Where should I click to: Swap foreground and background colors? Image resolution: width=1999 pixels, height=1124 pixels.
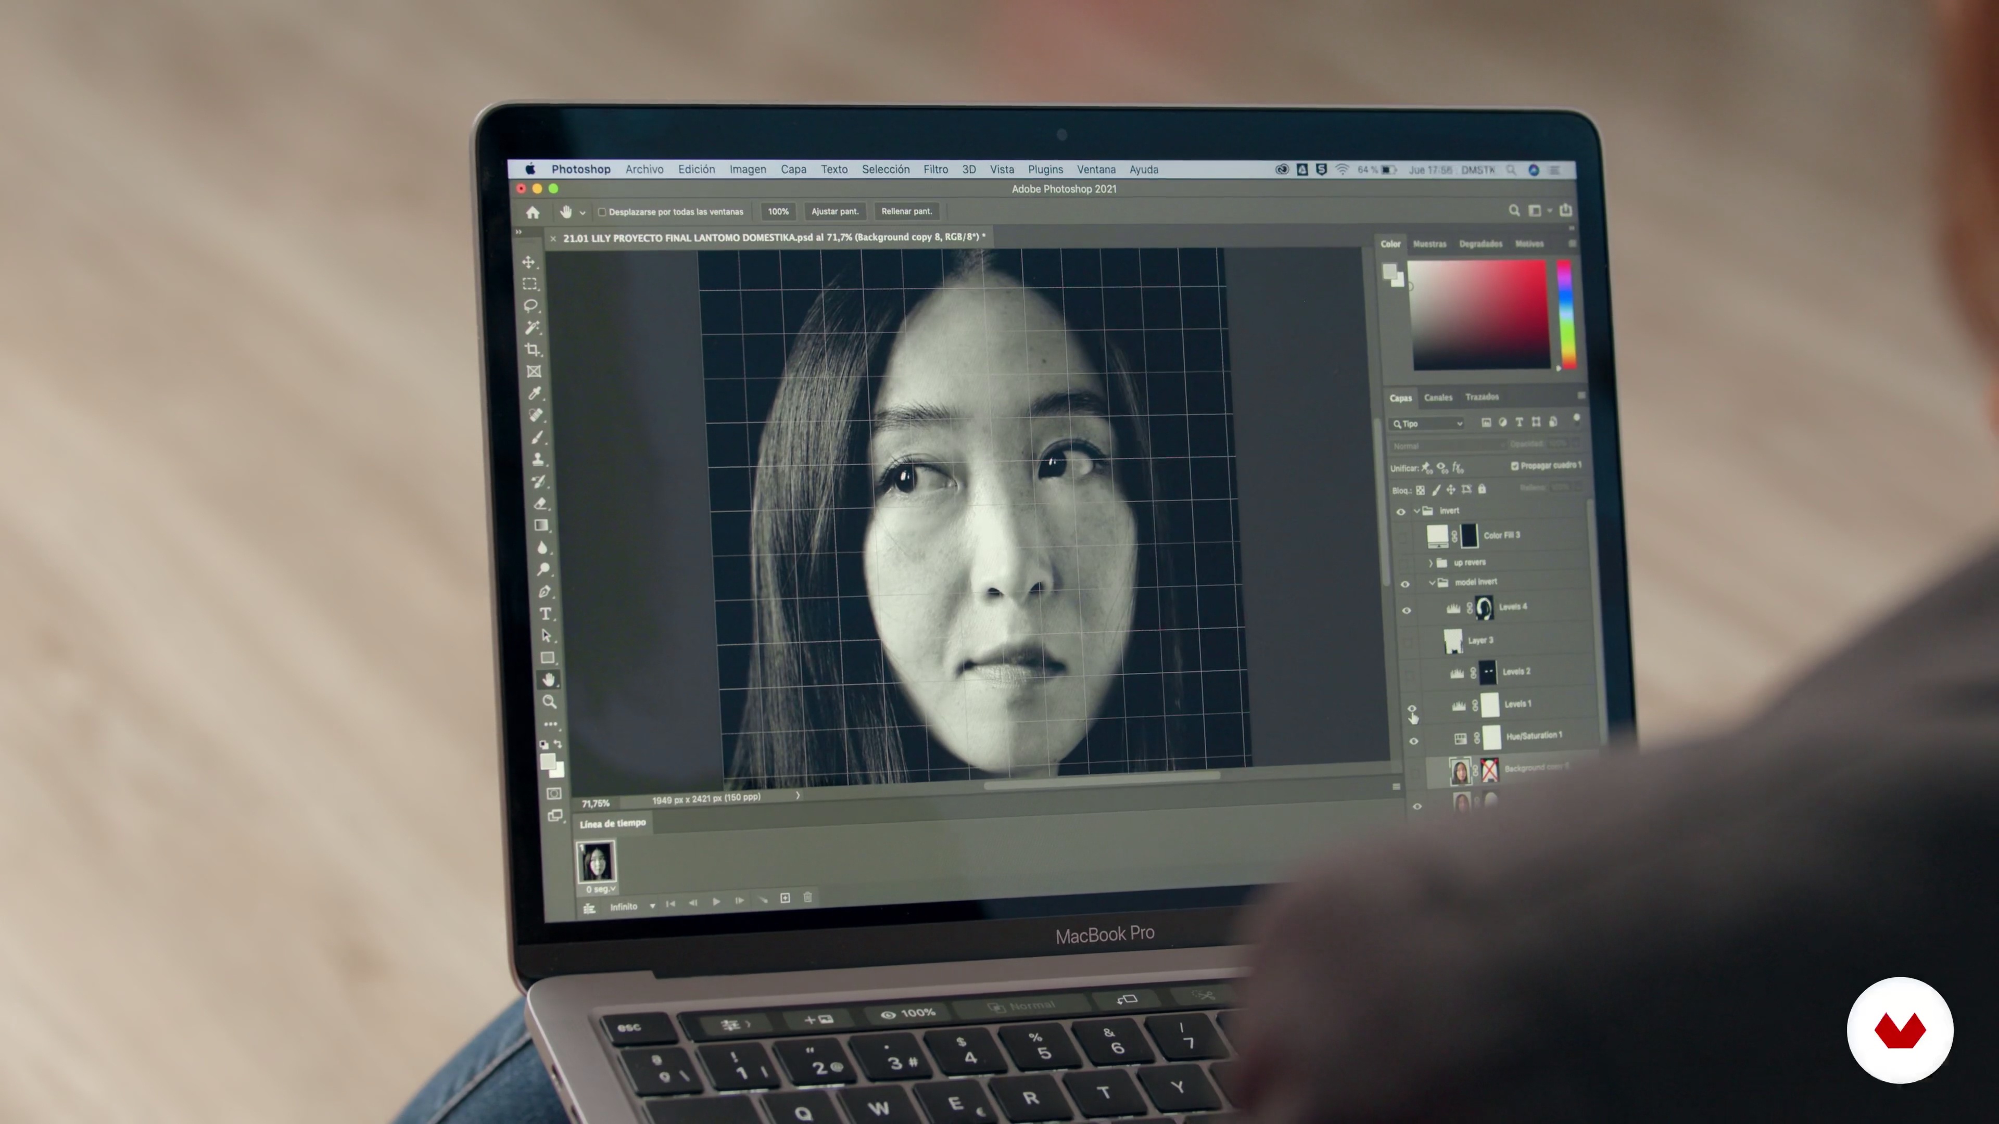coord(557,744)
